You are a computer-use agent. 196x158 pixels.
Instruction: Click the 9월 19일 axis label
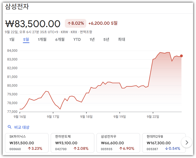click(x=120, y=117)
